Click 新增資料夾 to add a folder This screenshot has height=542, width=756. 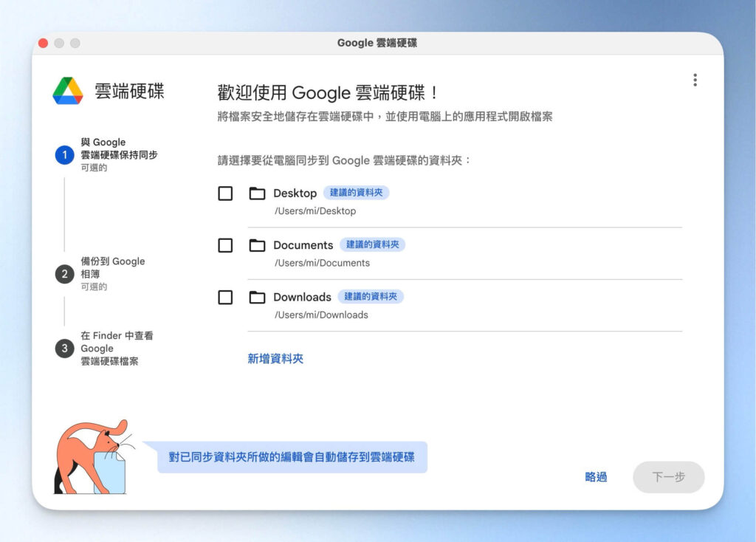pyautogui.click(x=275, y=359)
